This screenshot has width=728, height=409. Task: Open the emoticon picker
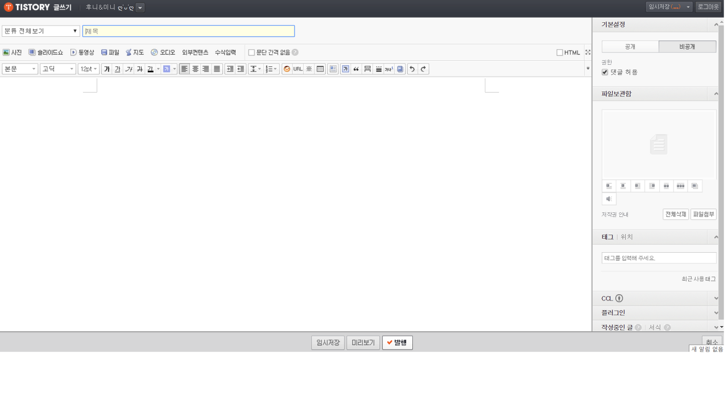click(287, 69)
